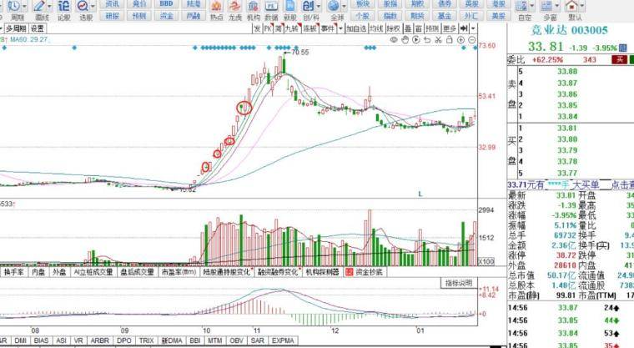The image size is (634, 348).
Task: Expand the 选股 screener dropdown arrow
Action: point(93,6)
